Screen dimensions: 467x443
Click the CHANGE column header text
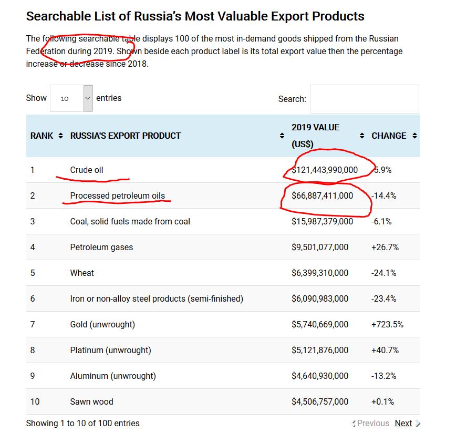[389, 136]
